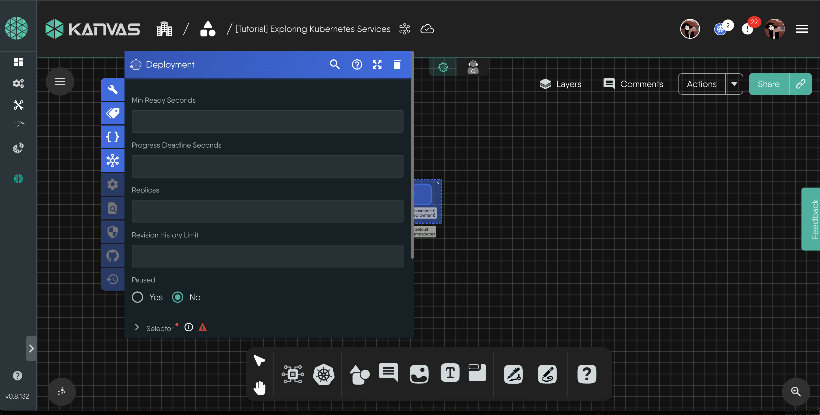Click the search icon in Deployment panel
The image size is (820, 415).
tap(334, 64)
